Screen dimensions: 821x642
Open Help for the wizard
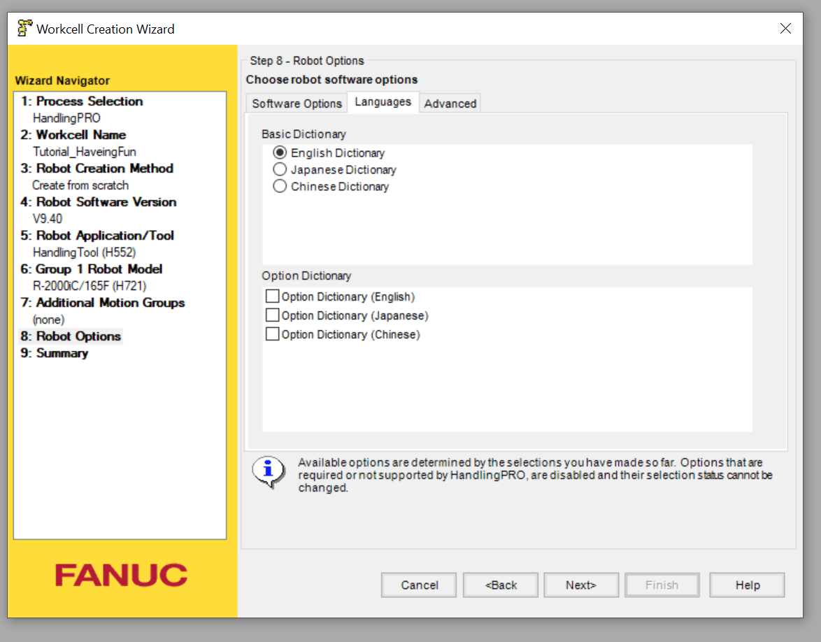coord(747,585)
